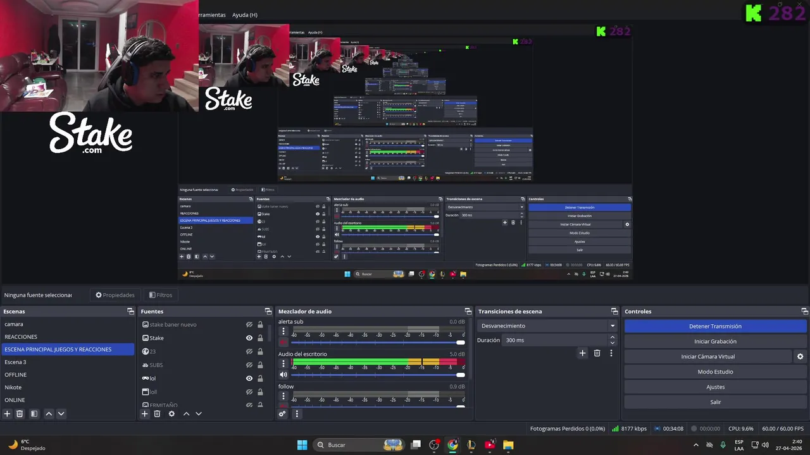Image resolution: width=810 pixels, height=455 pixels.
Task: Click Iniciar Grabación button
Action: (x=715, y=341)
